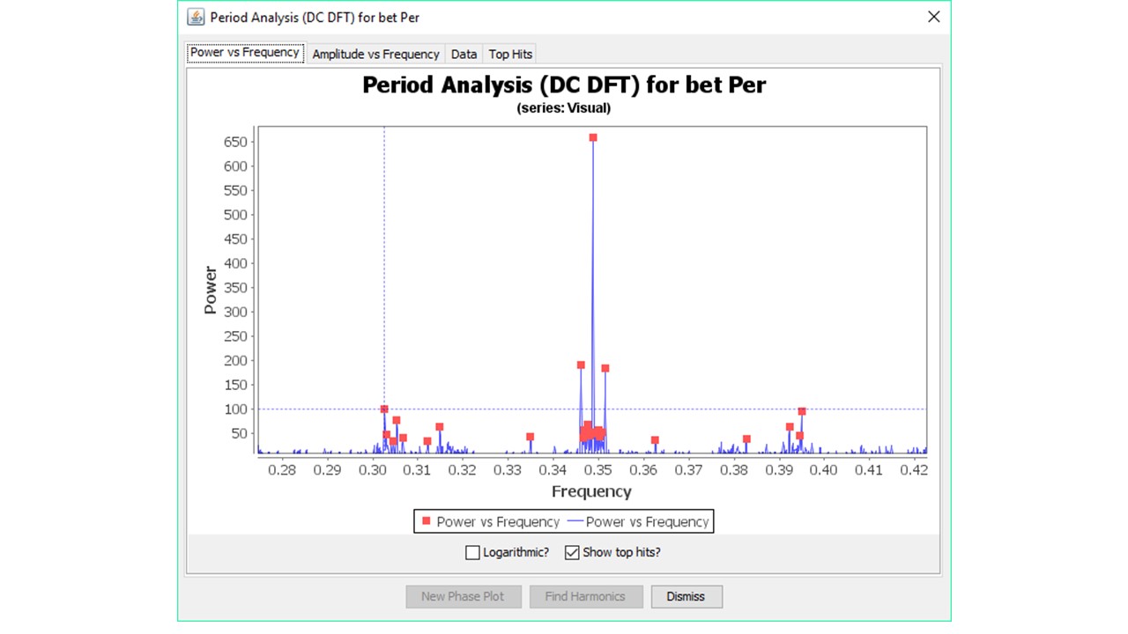Select the top-hit marker near frequency 0.335

tap(530, 437)
